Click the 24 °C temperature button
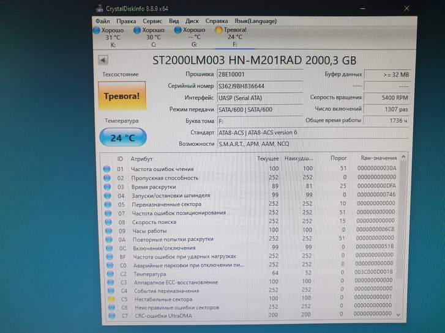 point(122,137)
